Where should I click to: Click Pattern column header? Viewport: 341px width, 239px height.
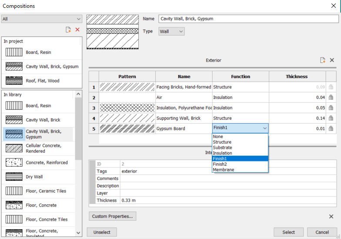[x=127, y=76]
